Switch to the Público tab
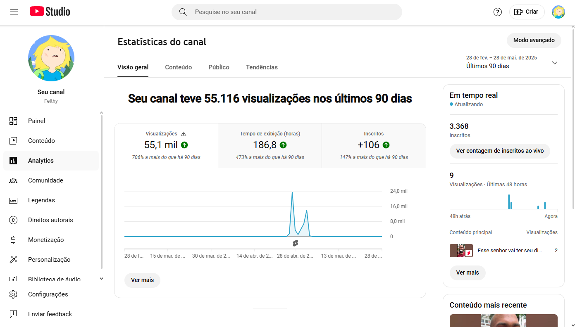This screenshot has height=327, width=575. point(219,67)
